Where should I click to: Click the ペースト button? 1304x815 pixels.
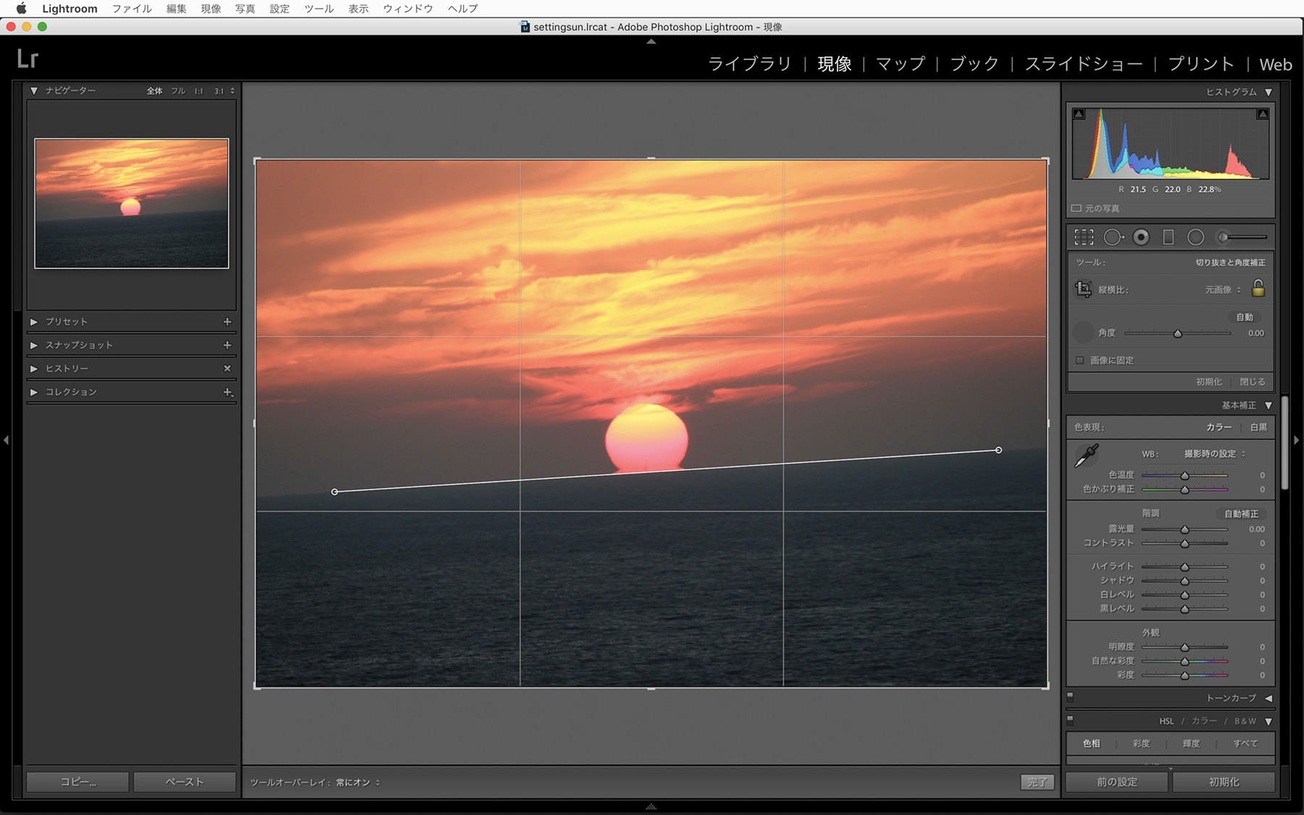[x=185, y=782]
